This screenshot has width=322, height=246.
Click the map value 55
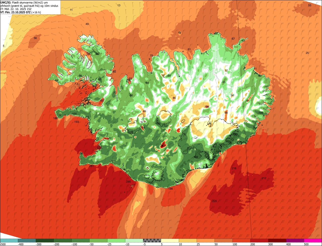(310, 5)
